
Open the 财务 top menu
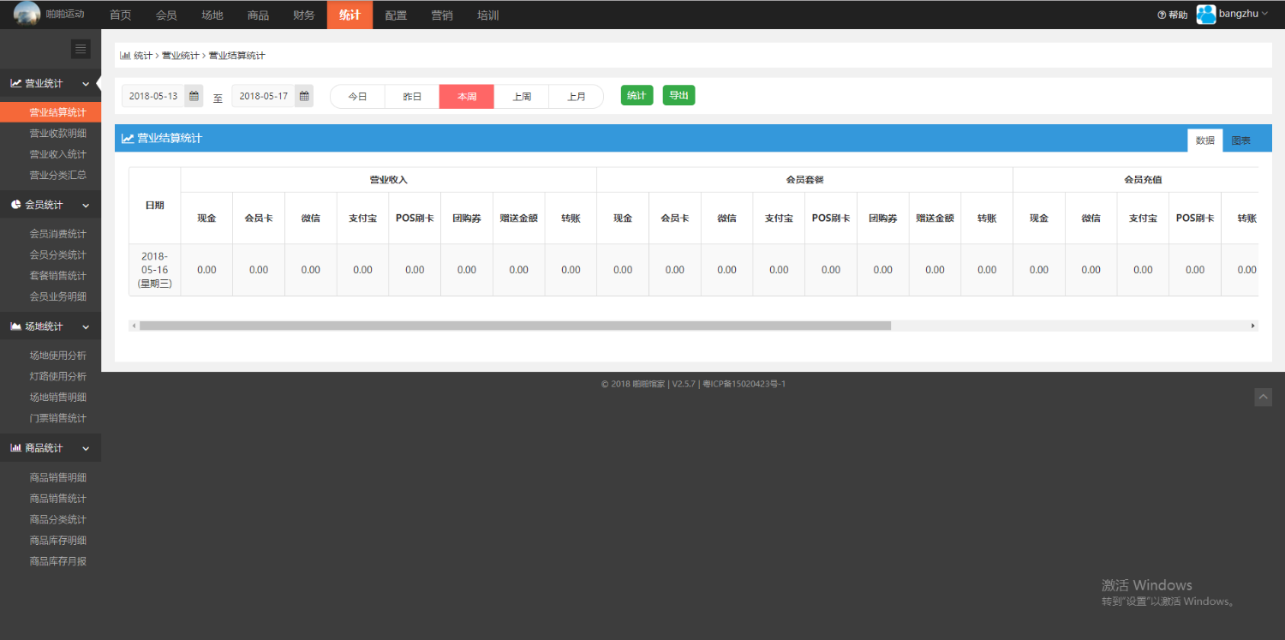coord(304,15)
